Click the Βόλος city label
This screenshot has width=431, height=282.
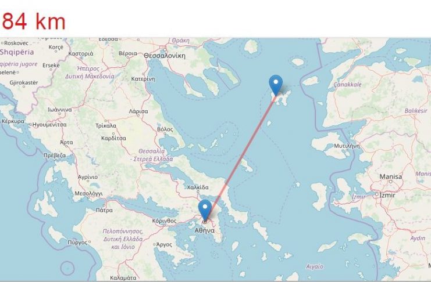[x=165, y=129]
